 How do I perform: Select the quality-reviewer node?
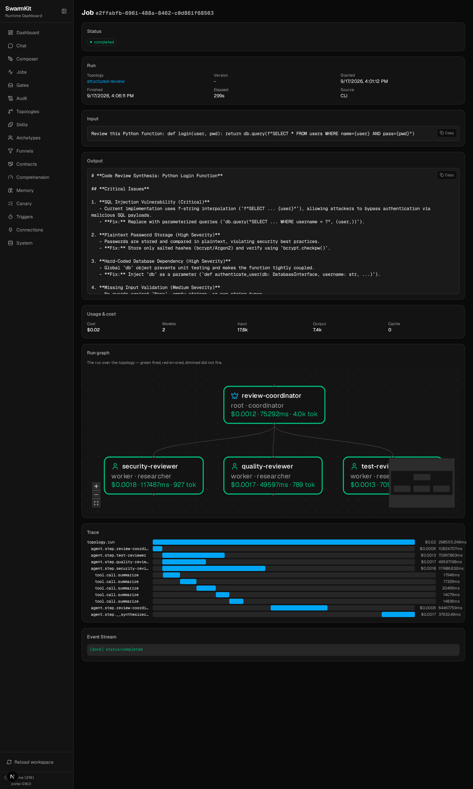[273, 475]
